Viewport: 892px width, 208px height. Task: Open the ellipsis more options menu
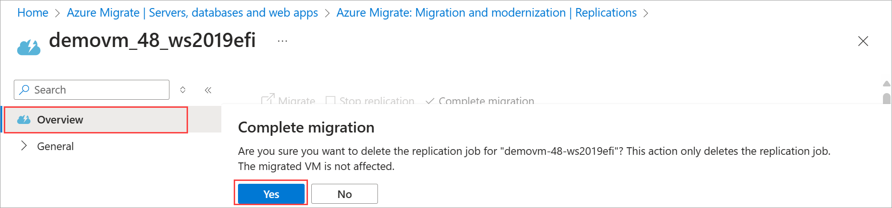(x=282, y=41)
